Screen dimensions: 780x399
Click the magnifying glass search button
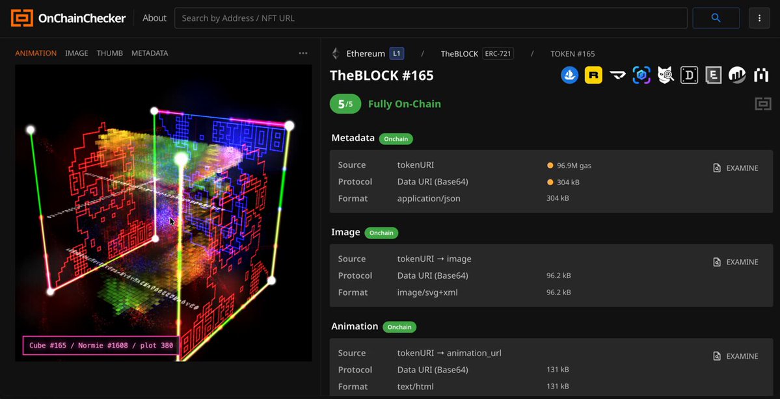716,18
